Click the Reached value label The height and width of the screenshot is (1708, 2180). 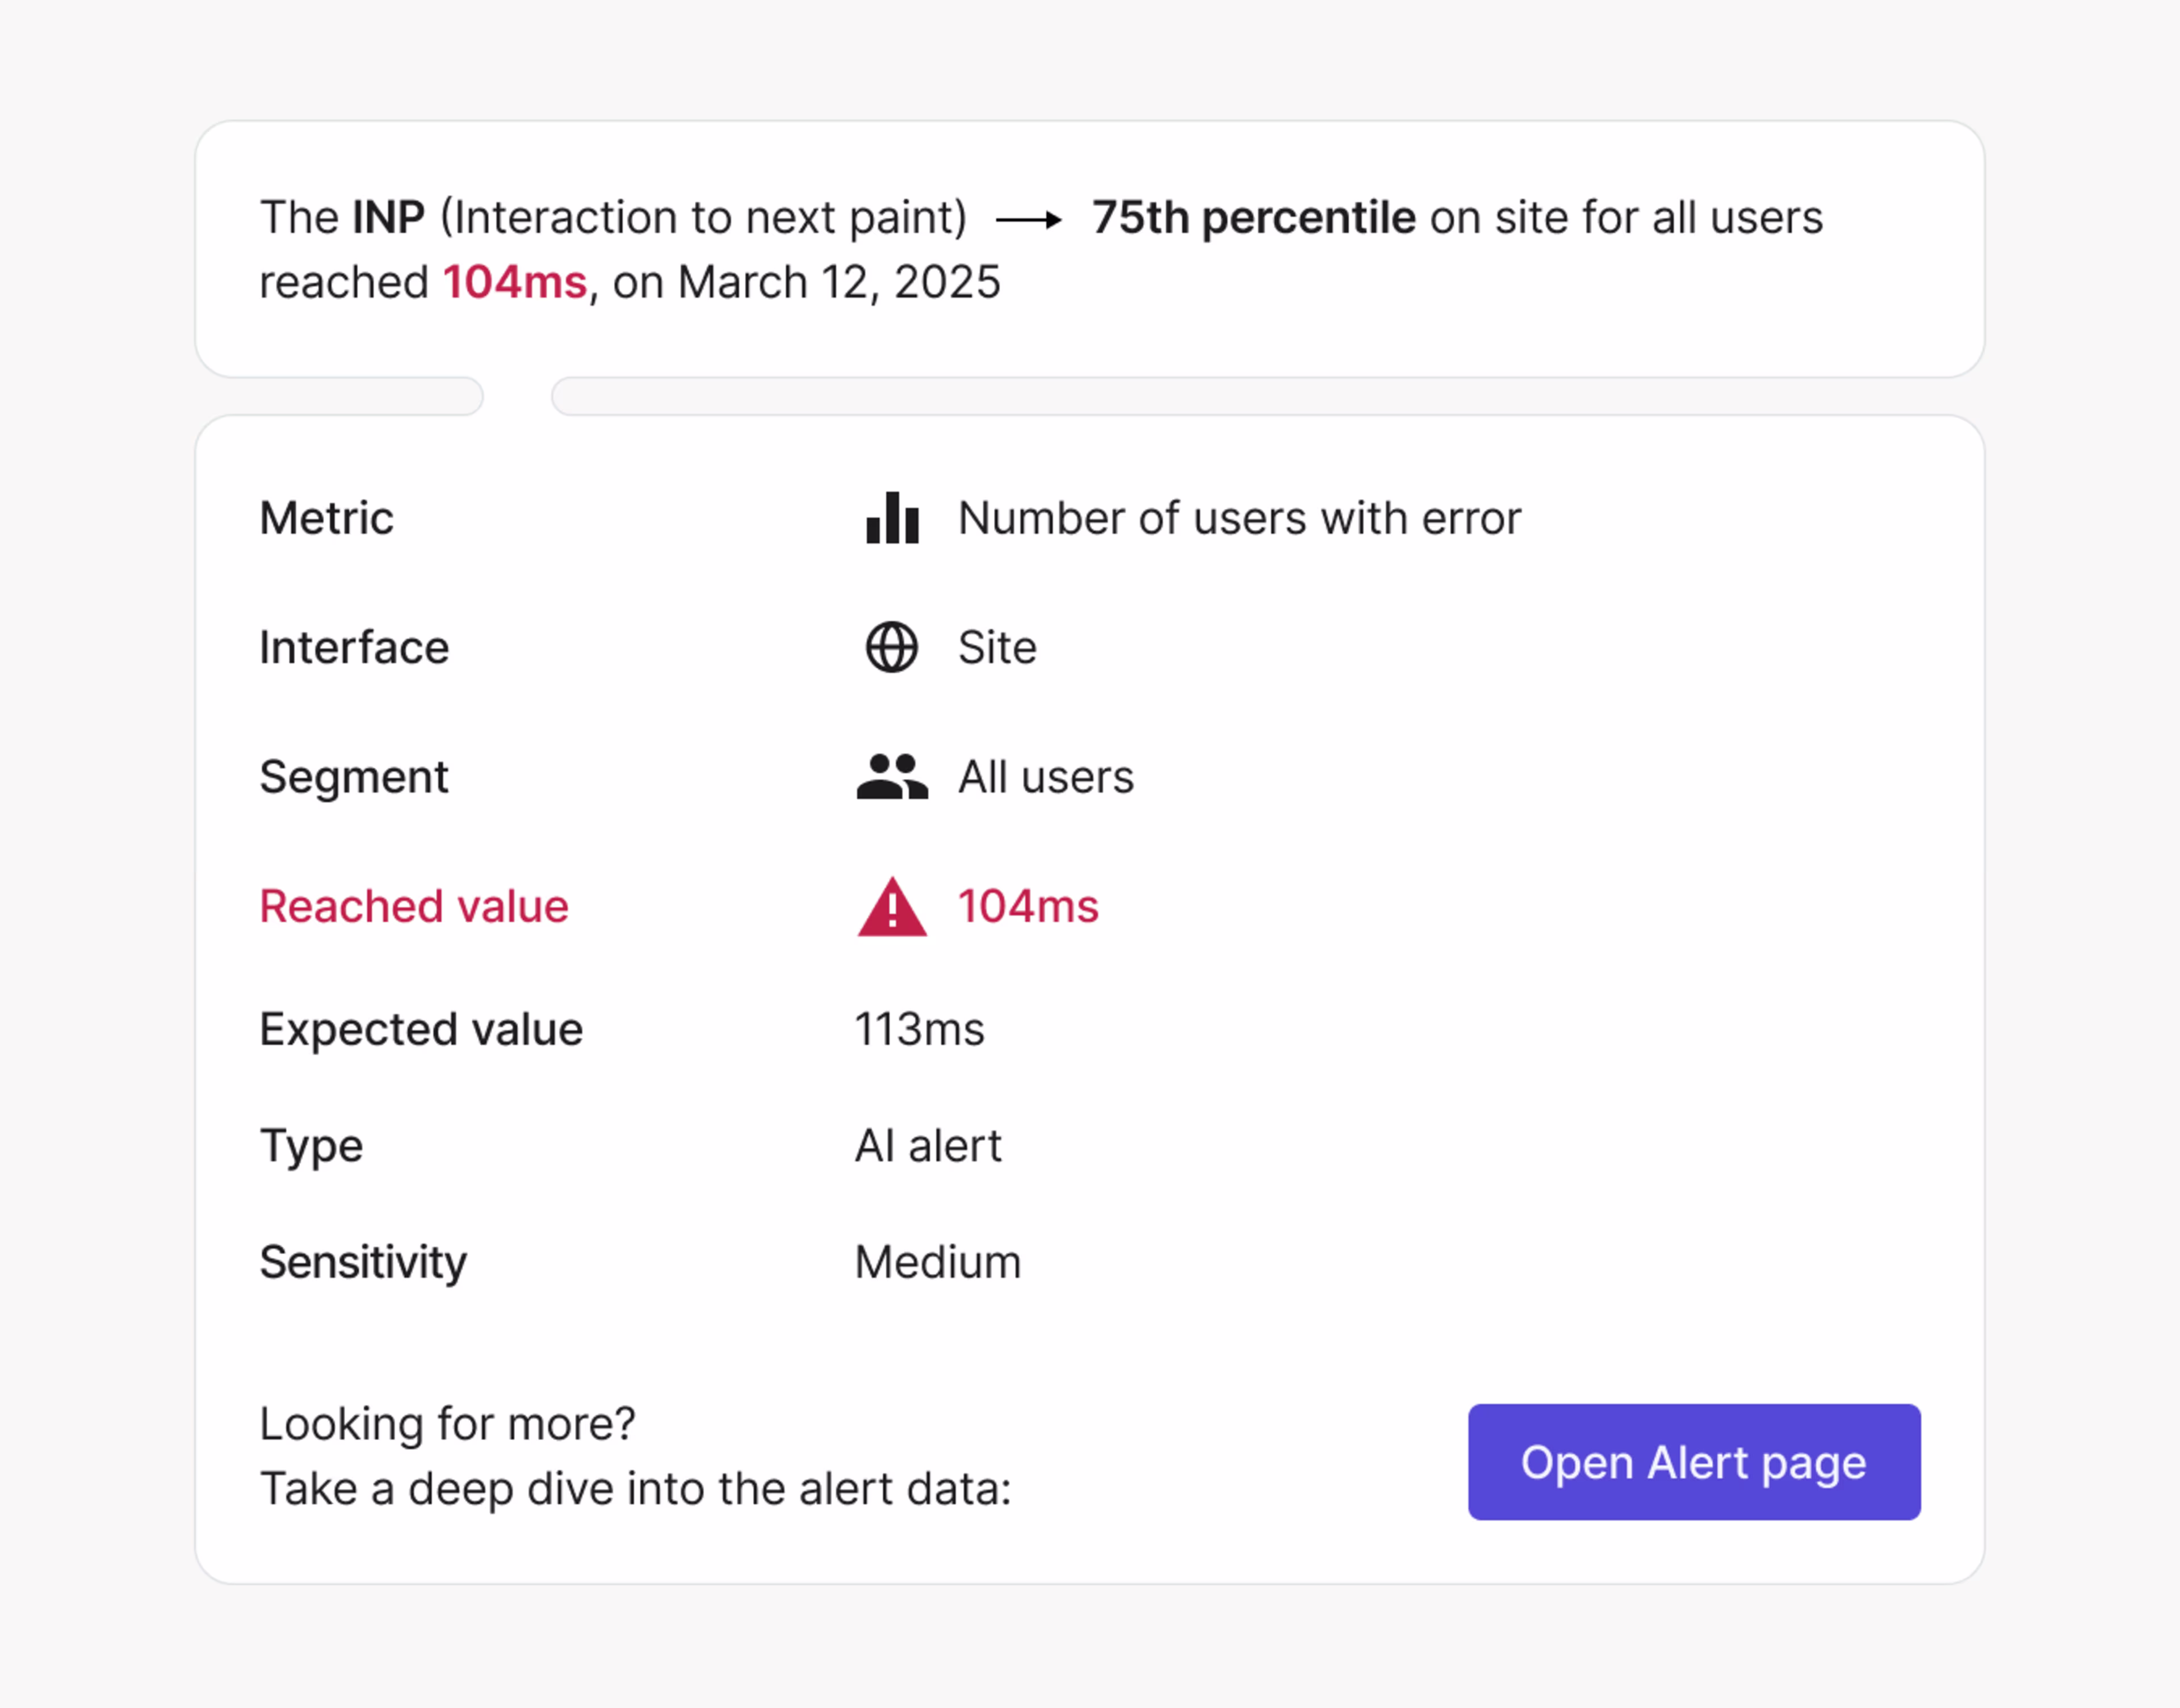tap(414, 906)
